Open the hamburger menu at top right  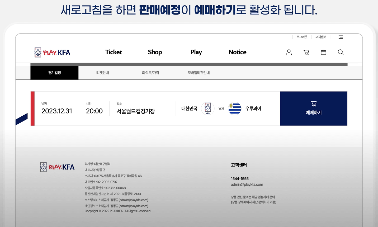coord(341,37)
